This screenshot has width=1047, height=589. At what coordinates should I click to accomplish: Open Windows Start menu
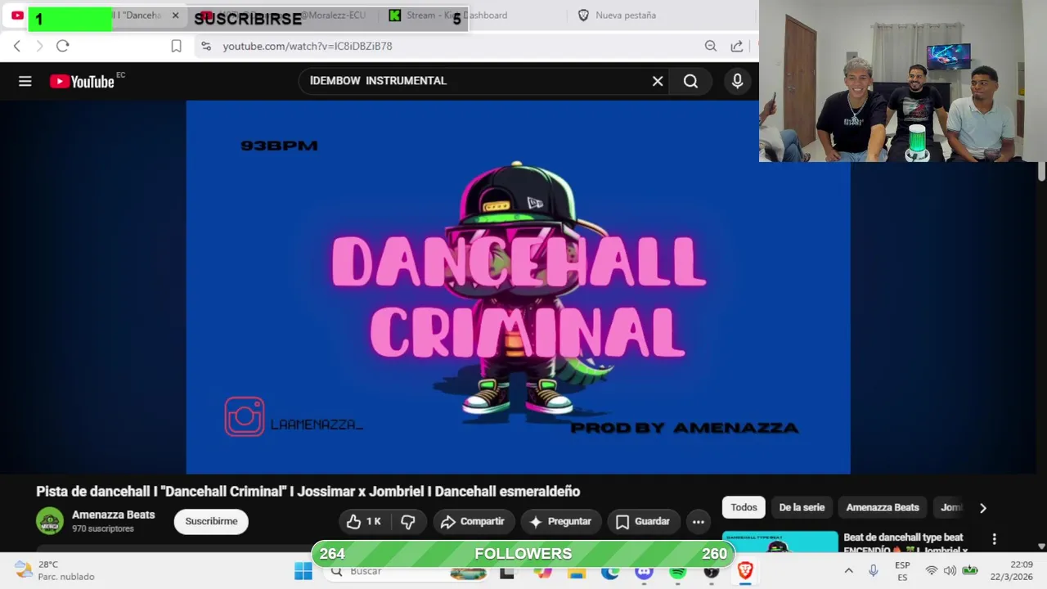(x=303, y=571)
